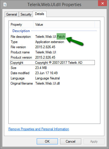Select the Details tab

(x=40, y=14)
